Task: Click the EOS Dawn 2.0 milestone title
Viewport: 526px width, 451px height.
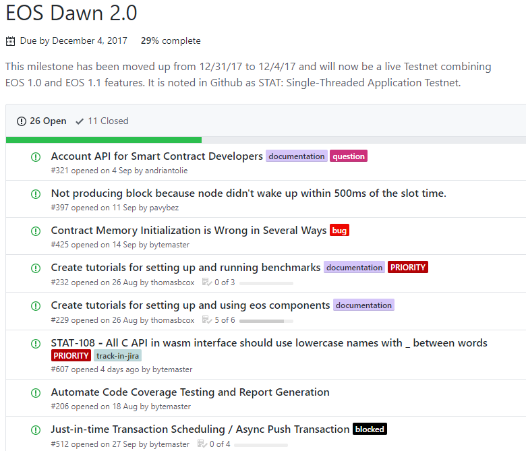Action: click(x=71, y=13)
